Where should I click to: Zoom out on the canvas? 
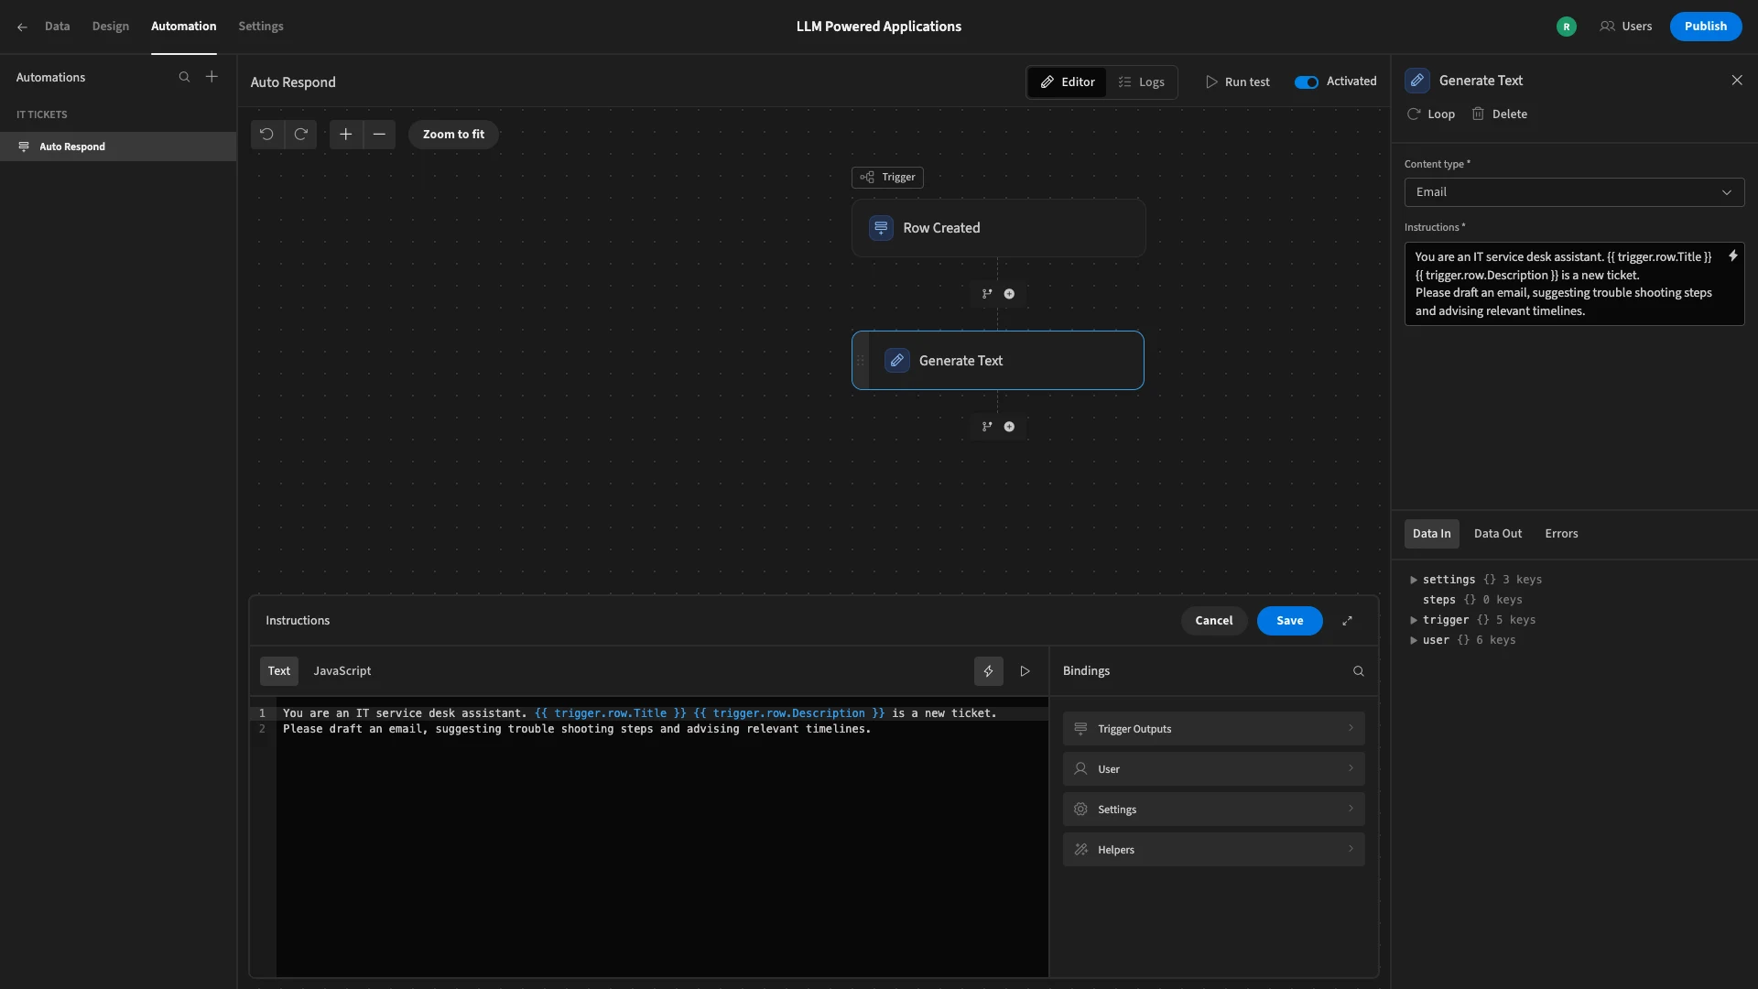(x=379, y=134)
